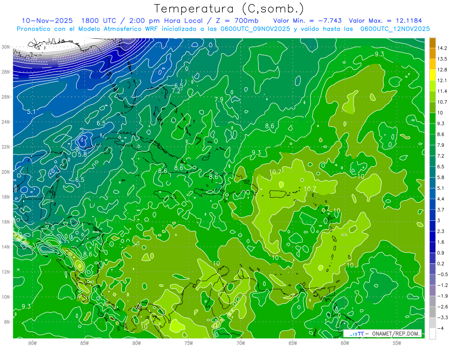Click the legend value -2.6
This screenshot has width=450, height=348.
pyautogui.click(x=442, y=307)
